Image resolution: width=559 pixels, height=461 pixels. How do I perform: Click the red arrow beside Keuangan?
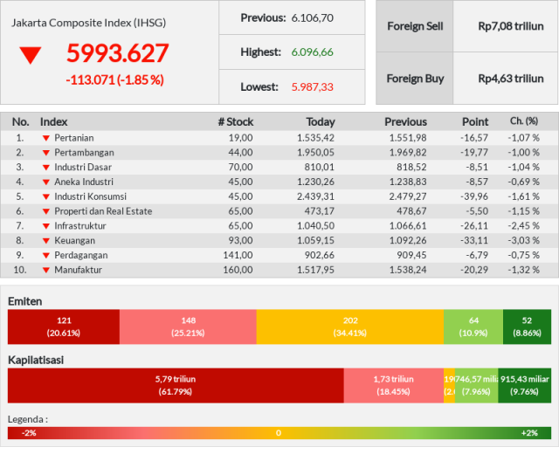[46, 241]
